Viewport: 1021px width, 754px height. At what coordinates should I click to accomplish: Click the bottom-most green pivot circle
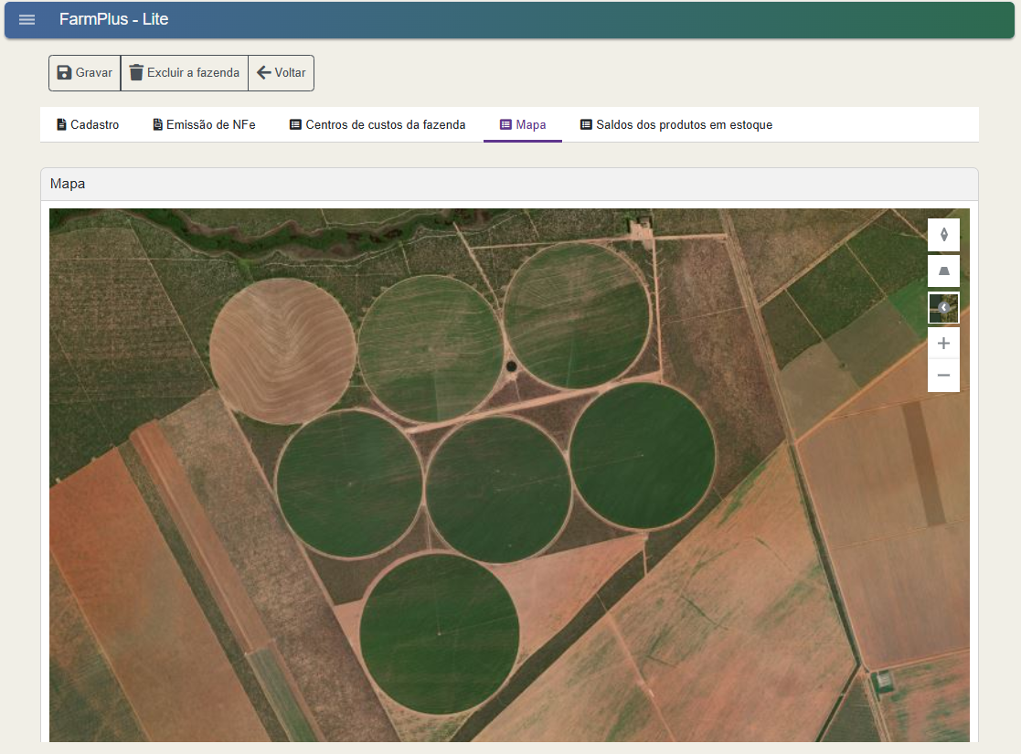(x=439, y=633)
